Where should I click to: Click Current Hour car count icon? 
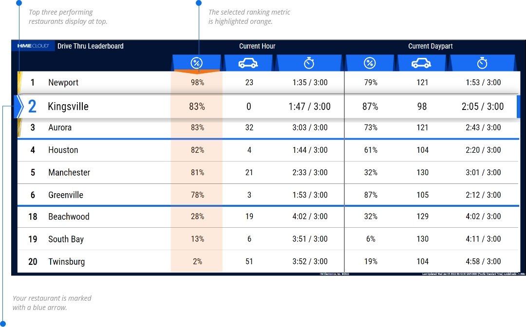click(x=248, y=63)
